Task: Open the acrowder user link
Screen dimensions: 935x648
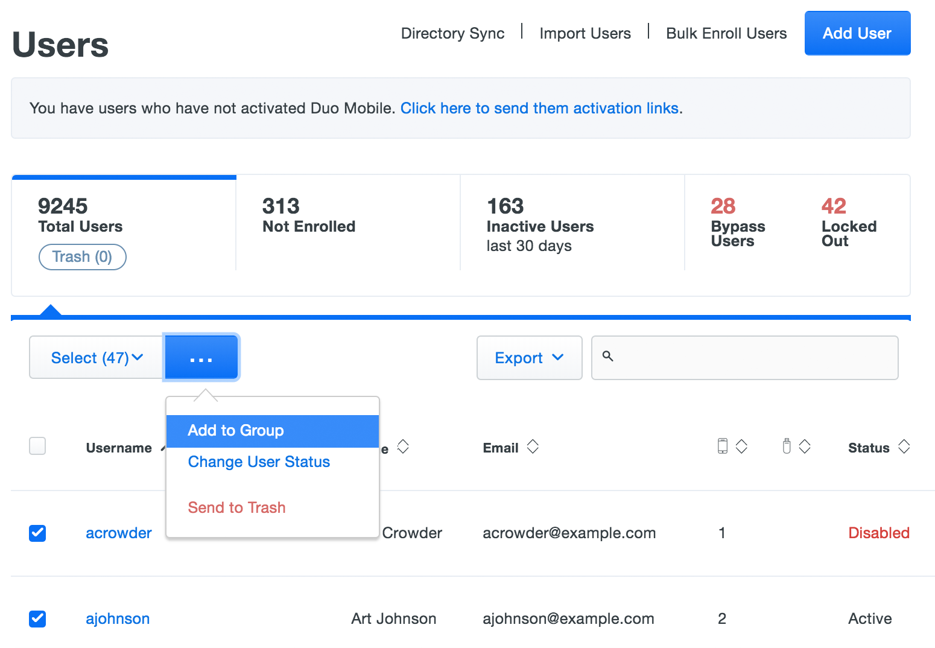Action: click(x=119, y=533)
